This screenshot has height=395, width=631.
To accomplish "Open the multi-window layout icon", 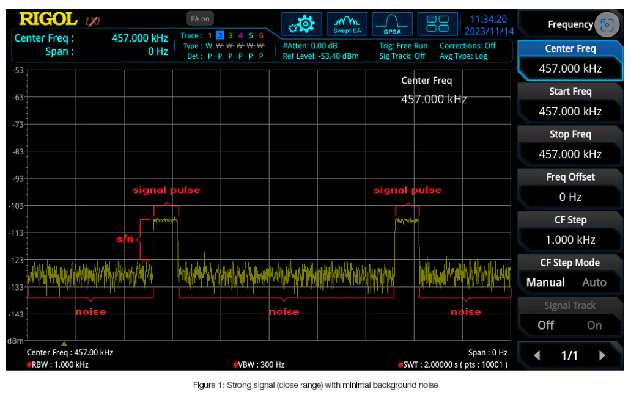I will coord(437,24).
